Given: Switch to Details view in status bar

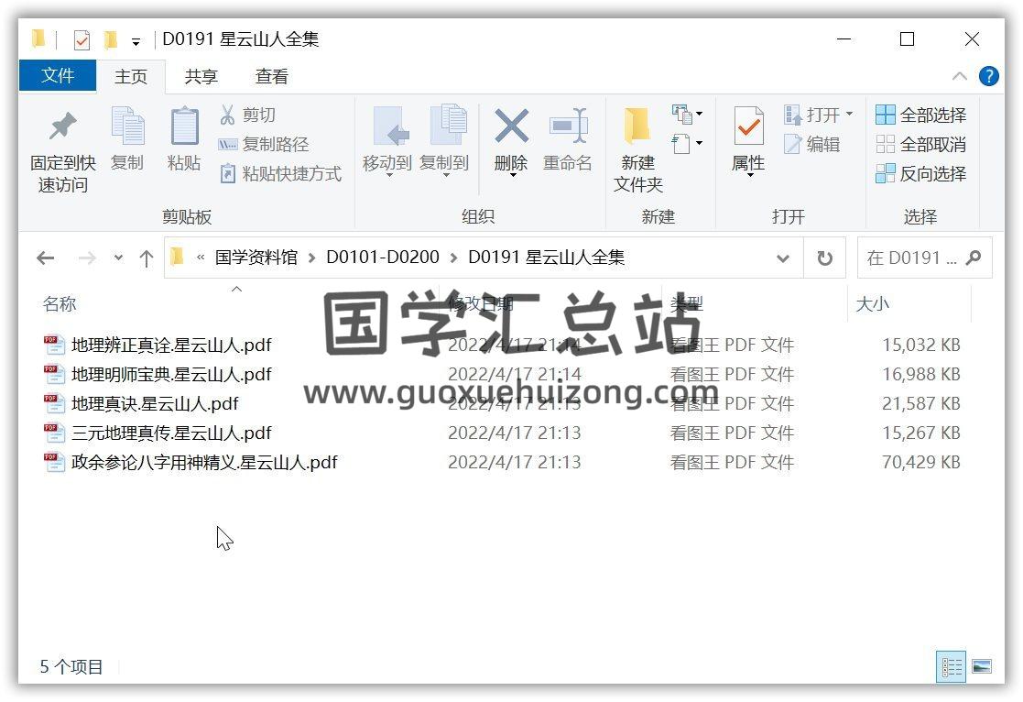Looking at the screenshot, I should point(951,667).
